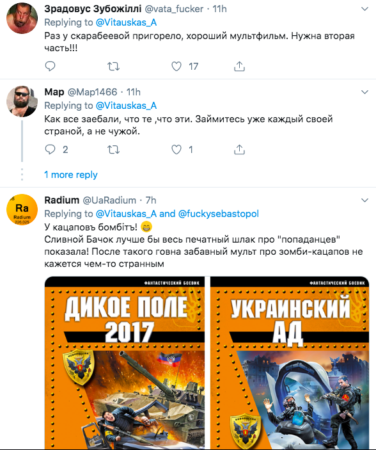The image size is (376, 450).
Task: Expand the 1 more reply link
Action: click(x=71, y=175)
